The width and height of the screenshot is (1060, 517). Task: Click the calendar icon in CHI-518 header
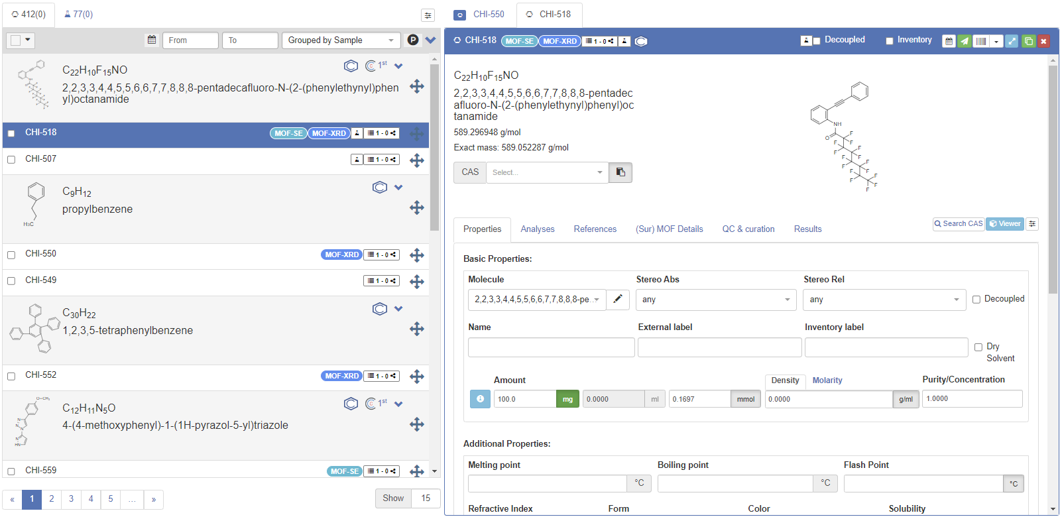click(949, 41)
